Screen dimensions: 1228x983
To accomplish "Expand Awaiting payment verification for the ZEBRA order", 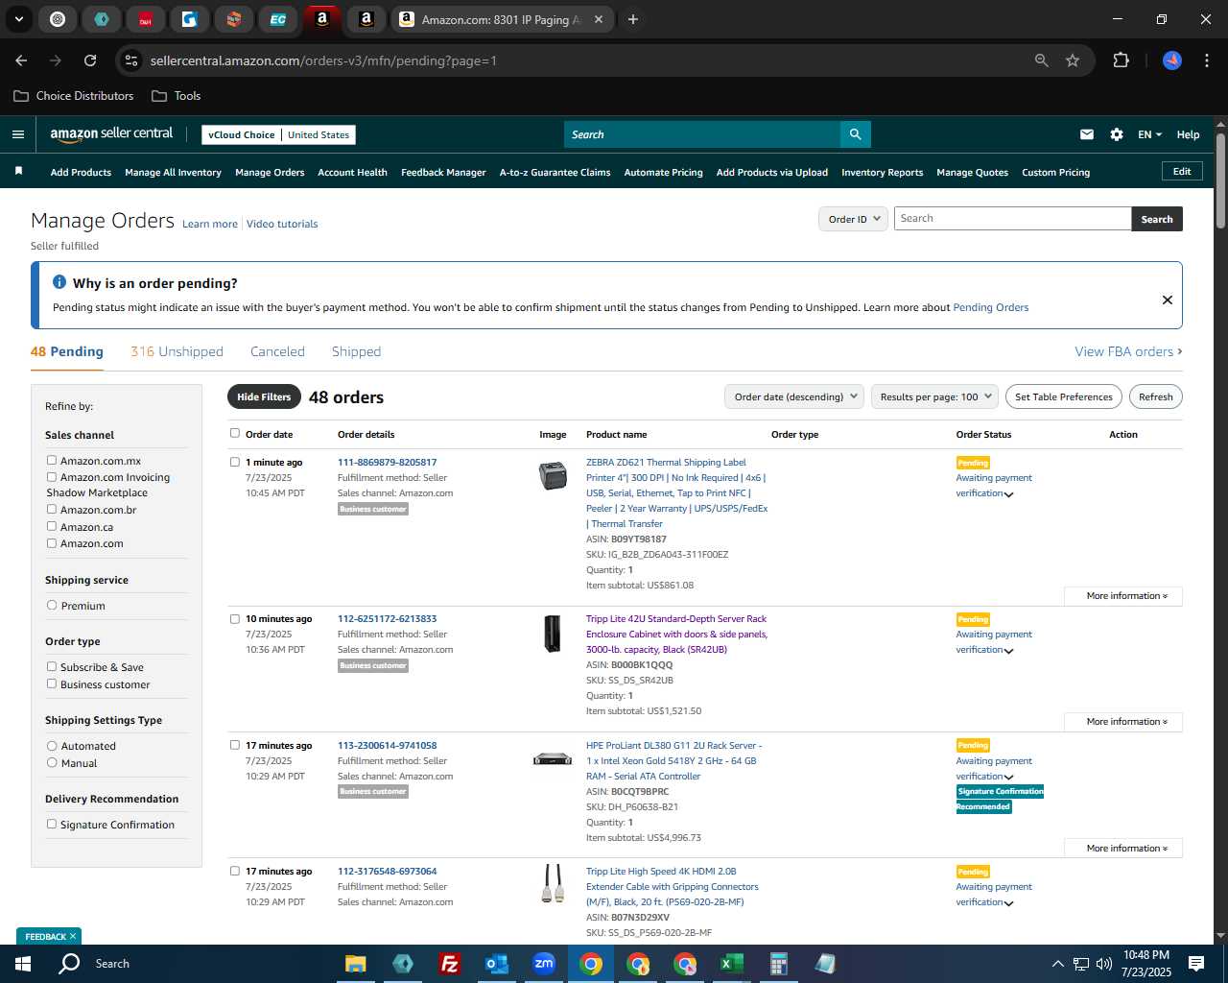I will (x=1008, y=494).
